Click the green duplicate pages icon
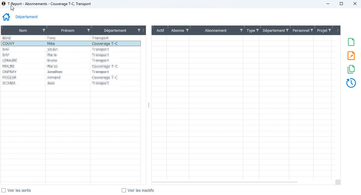Viewport: 361px width, 195px height. pos(351,69)
